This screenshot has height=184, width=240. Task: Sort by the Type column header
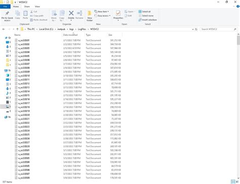coord(88,35)
